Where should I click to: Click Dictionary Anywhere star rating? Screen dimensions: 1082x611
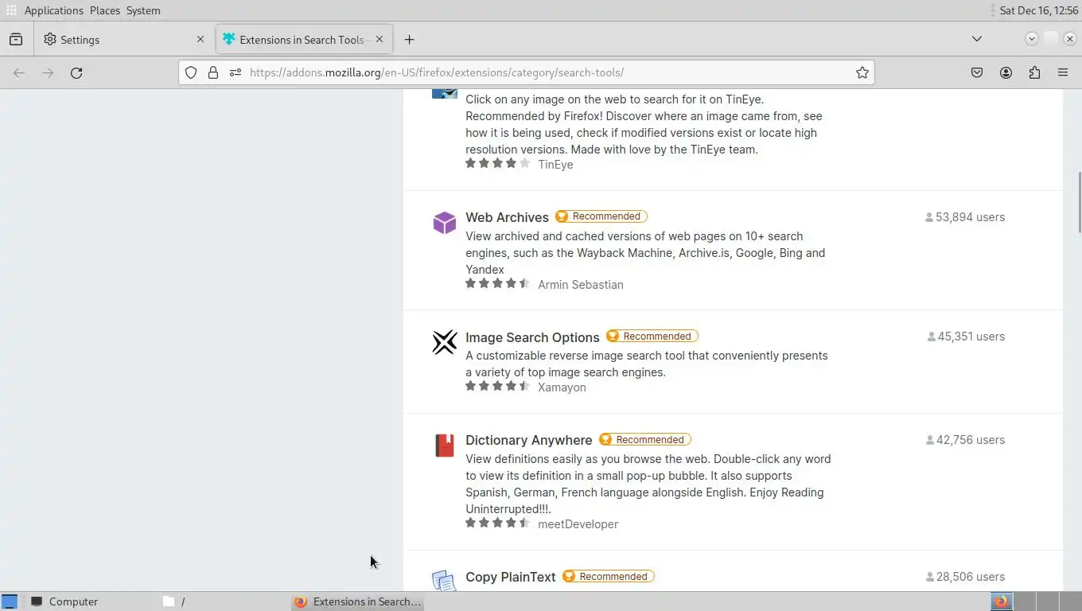497,523
